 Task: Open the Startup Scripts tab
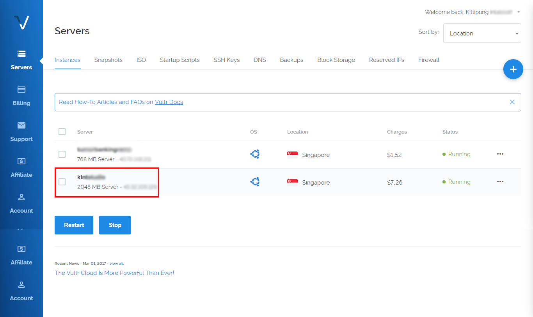[x=180, y=60]
